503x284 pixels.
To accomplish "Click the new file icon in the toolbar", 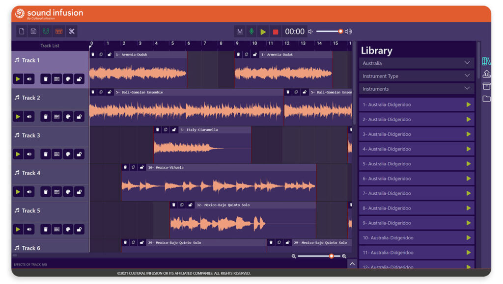I will click(x=22, y=31).
